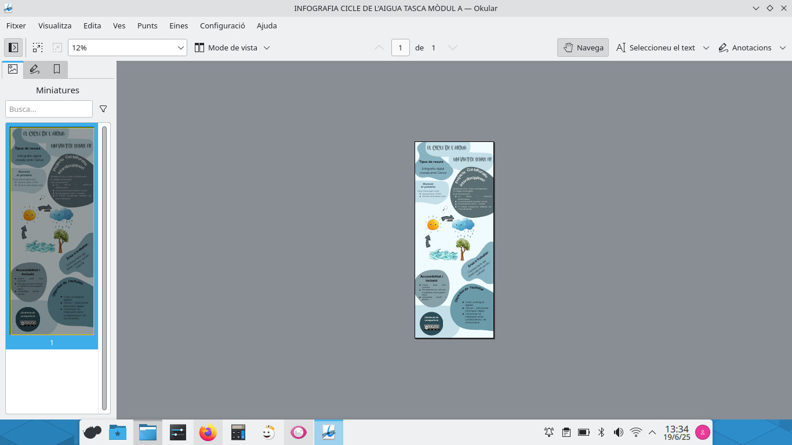The height and width of the screenshot is (445, 792).
Task: Open the calculator app in taskbar
Action: coord(238,432)
